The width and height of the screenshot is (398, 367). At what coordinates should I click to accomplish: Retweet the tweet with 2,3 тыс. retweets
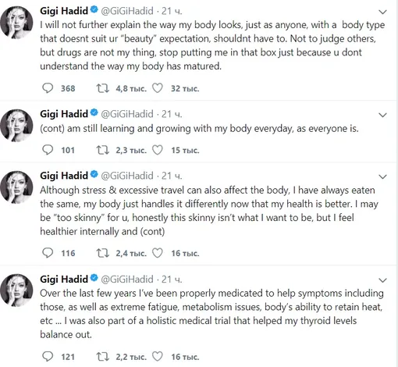[103, 150]
